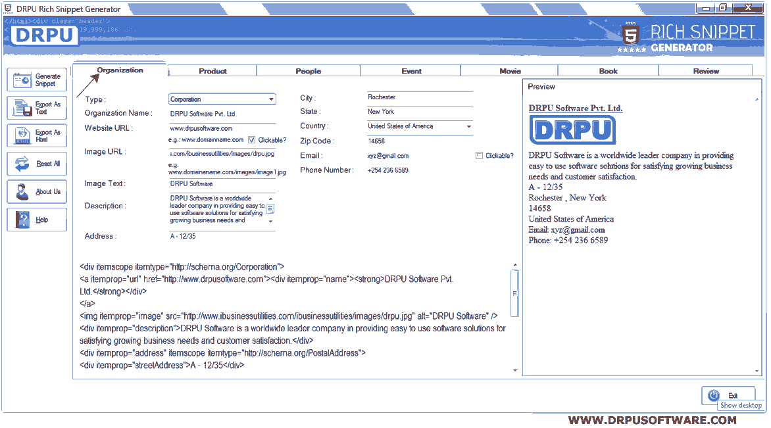The height and width of the screenshot is (428, 771).
Task: Open the Type dropdown showing Corporation
Action: (222, 99)
